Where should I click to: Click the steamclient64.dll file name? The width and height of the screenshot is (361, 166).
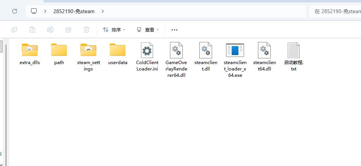point(264,66)
